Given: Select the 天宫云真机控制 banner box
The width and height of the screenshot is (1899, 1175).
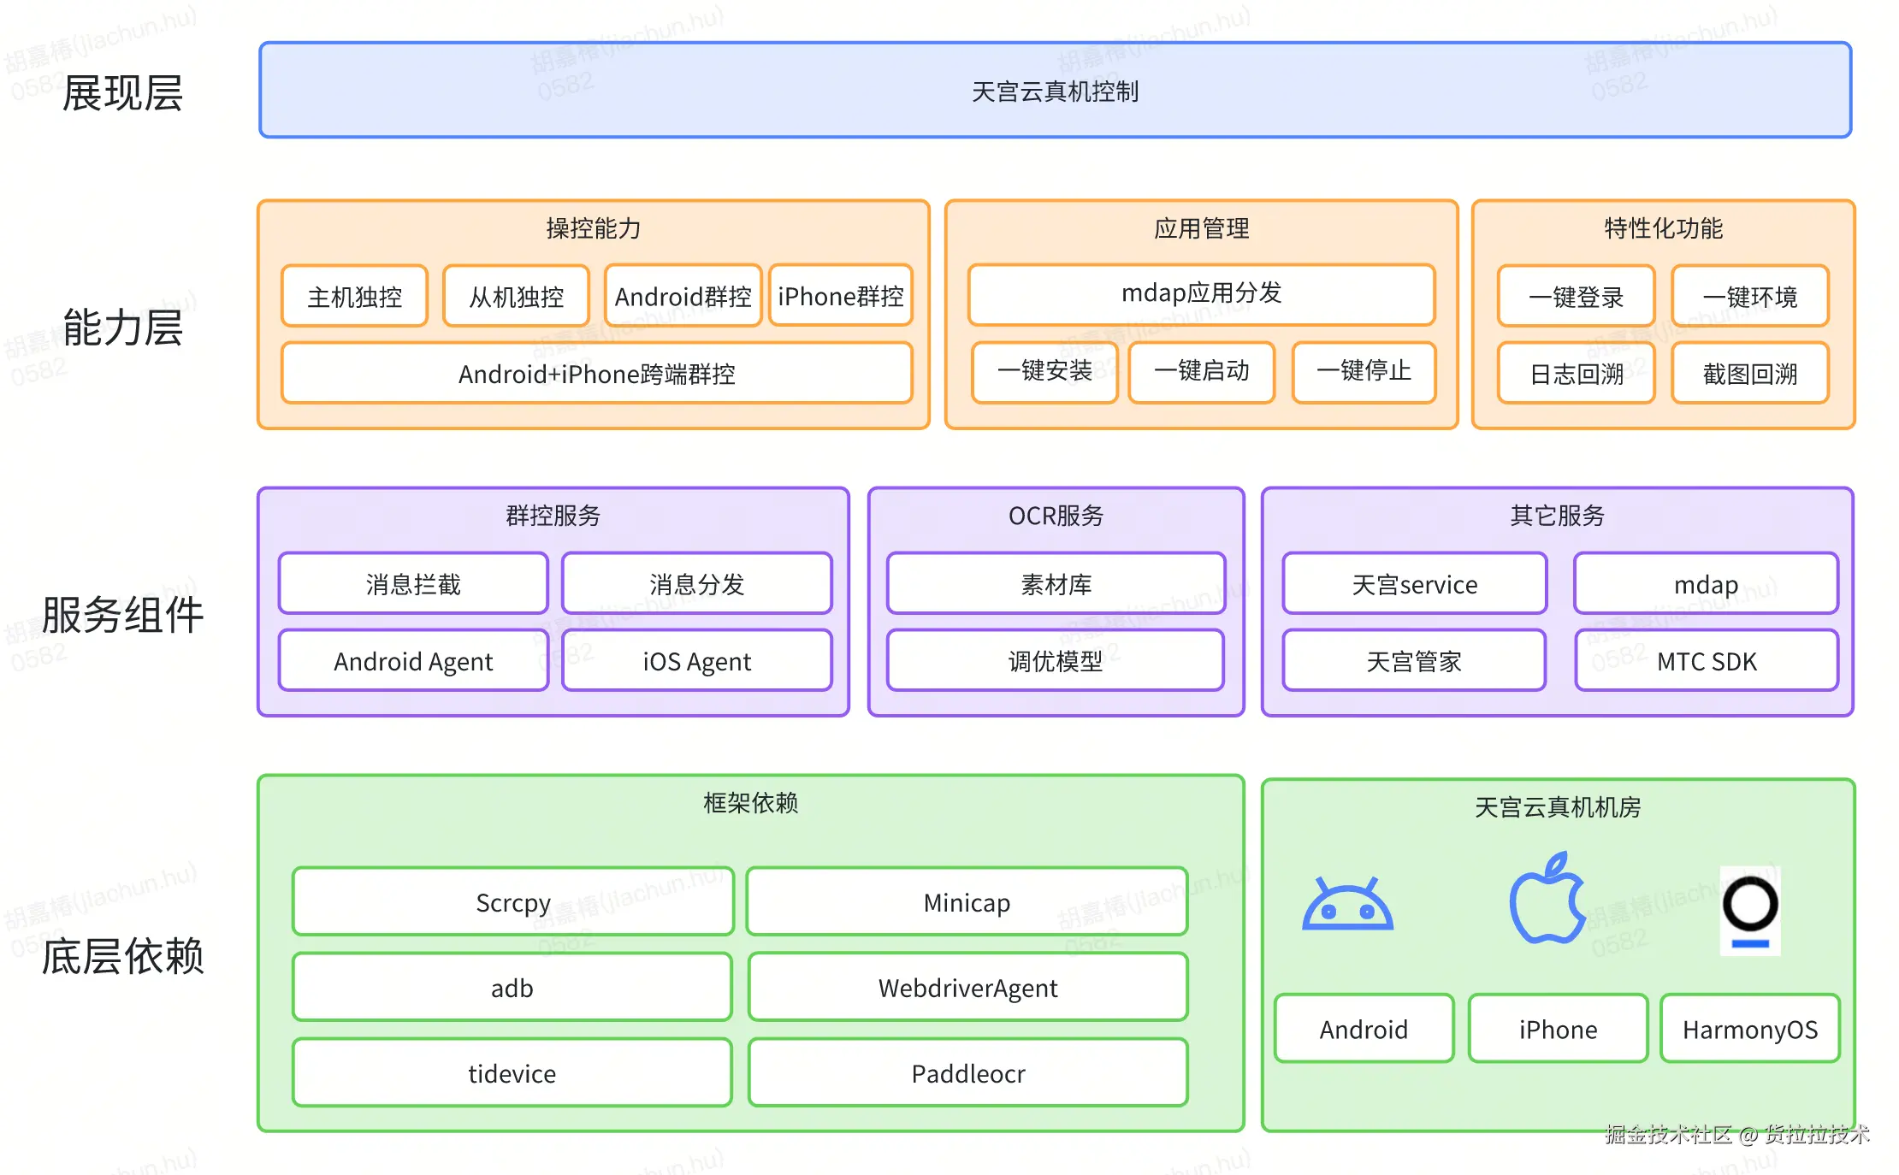Looking at the screenshot, I should [x=1055, y=91].
